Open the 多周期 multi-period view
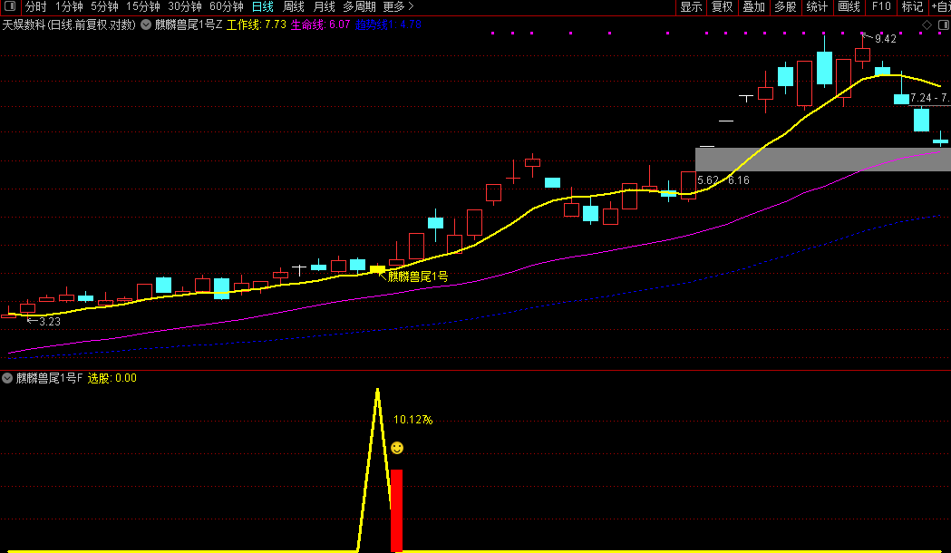 click(x=360, y=6)
